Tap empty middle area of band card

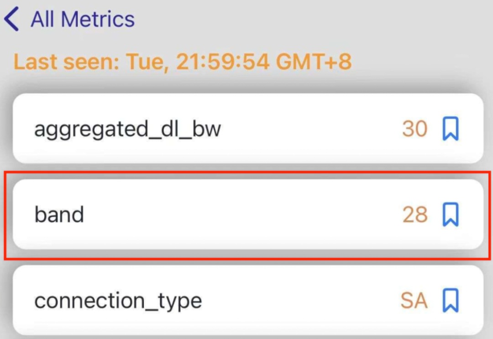(x=242, y=214)
